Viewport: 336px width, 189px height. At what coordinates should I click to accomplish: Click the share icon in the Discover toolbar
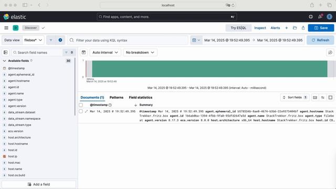pyautogui.click(x=303, y=28)
